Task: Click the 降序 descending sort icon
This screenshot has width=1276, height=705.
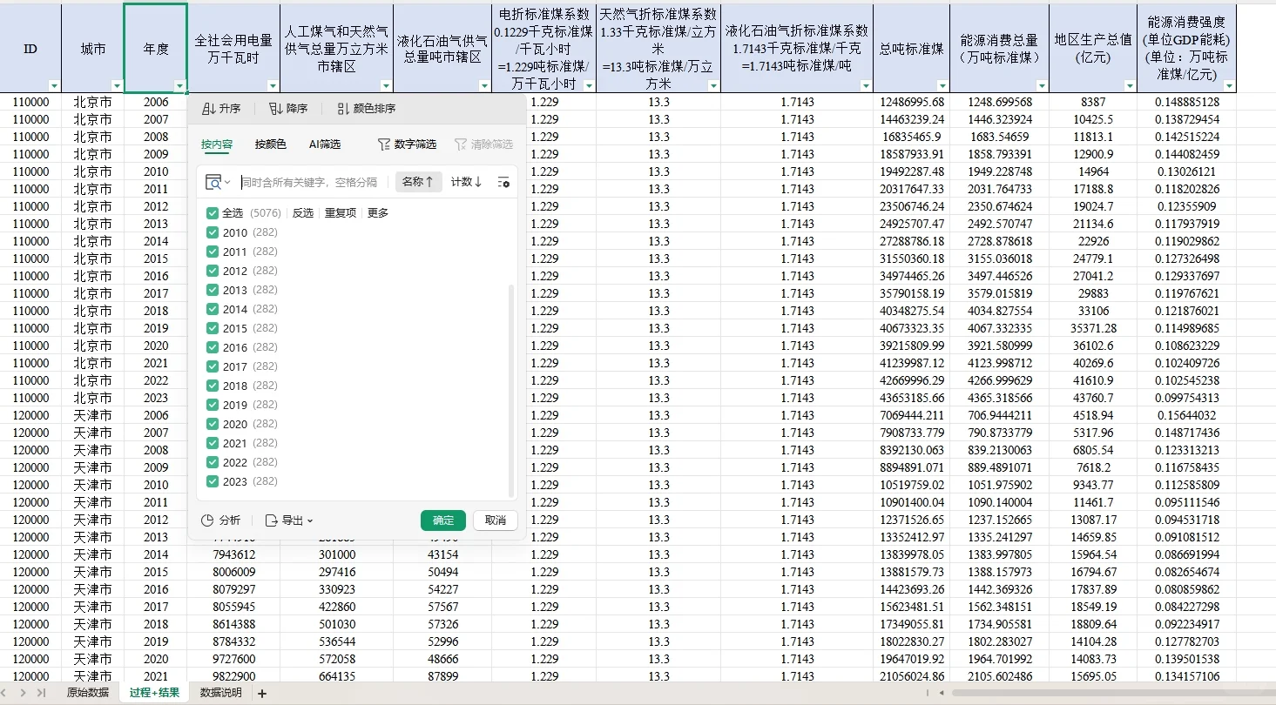Action: 273,109
